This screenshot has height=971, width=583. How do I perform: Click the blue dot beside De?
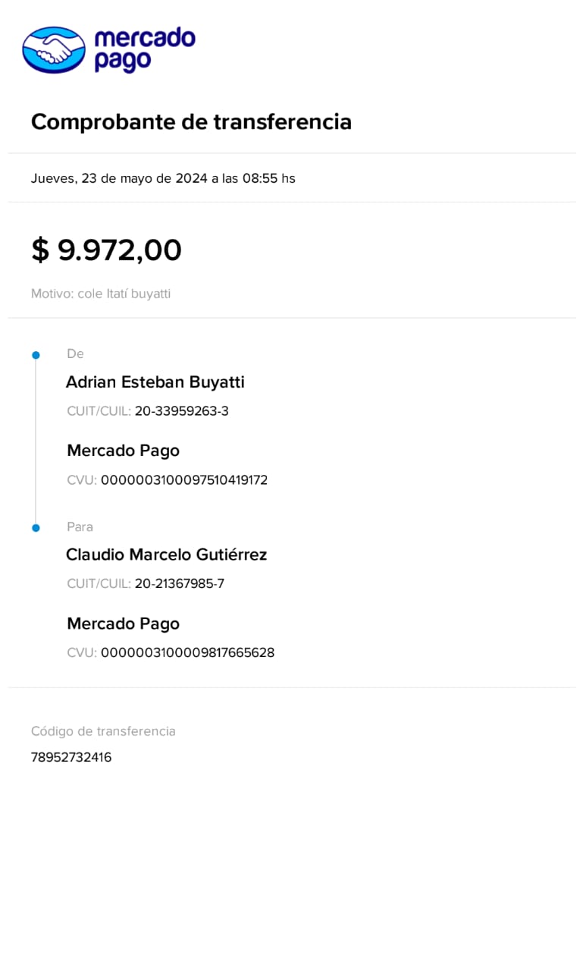(36, 355)
